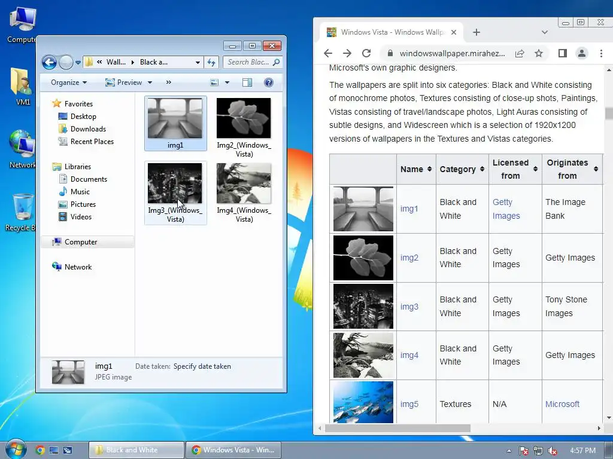
Task: Click the Chrome address bar URL
Action: pos(452,53)
